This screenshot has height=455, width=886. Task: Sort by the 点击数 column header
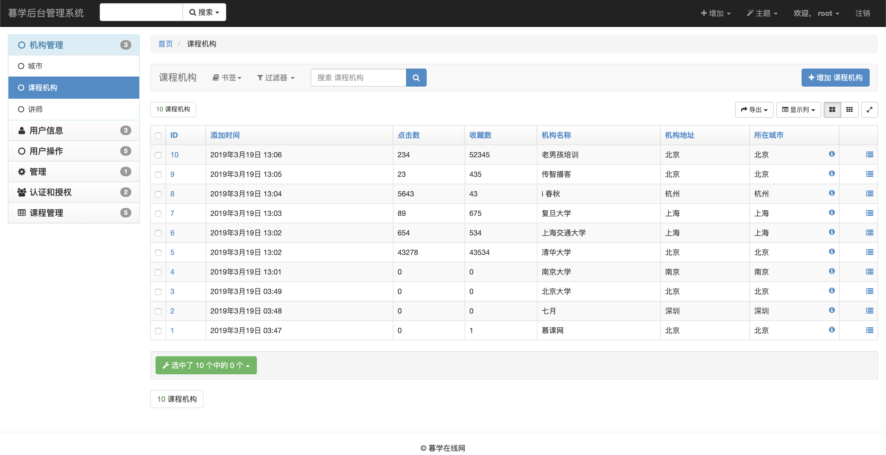click(409, 135)
